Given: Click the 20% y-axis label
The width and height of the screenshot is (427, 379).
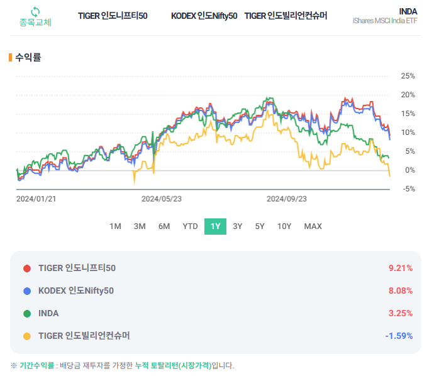Looking at the screenshot, I should [x=408, y=95].
